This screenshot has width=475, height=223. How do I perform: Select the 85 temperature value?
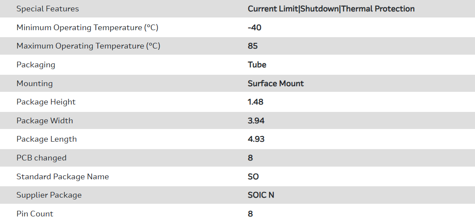[x=253, y=46]
